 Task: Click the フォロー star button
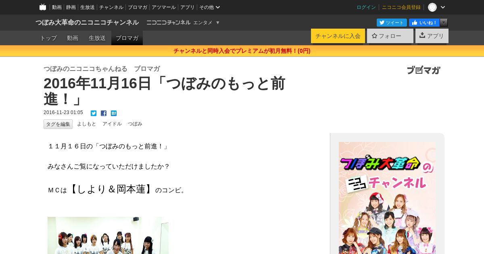(390, 36)
